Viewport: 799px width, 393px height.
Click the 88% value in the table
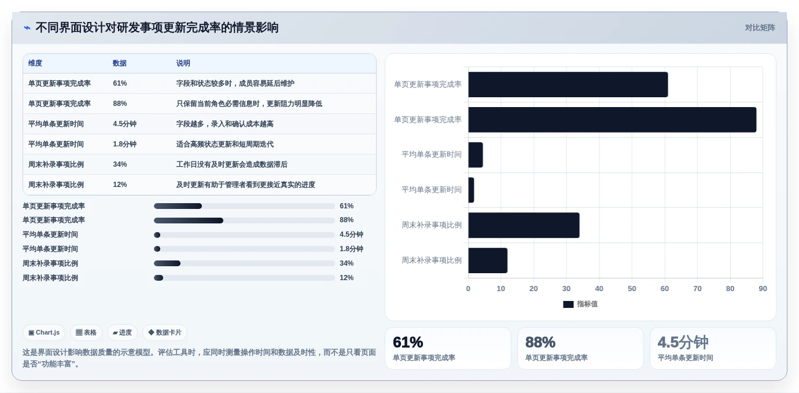point(120,104)
